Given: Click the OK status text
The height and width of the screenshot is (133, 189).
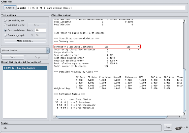Looking at the screenshot, I should pos(5,128).
